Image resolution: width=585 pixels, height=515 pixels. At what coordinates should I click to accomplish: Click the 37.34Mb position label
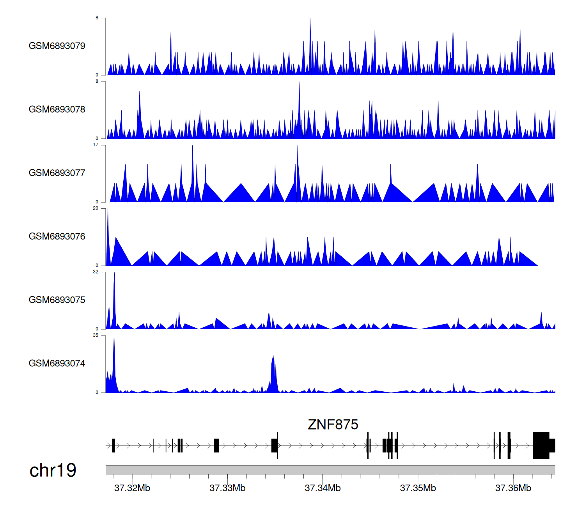323,488
